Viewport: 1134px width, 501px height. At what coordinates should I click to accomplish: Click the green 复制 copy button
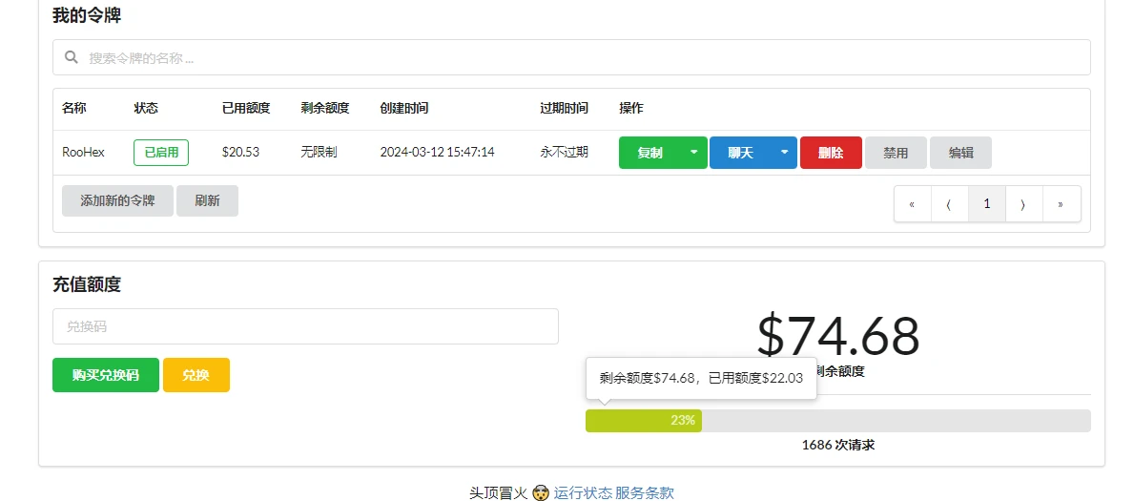tap(650, 153)
